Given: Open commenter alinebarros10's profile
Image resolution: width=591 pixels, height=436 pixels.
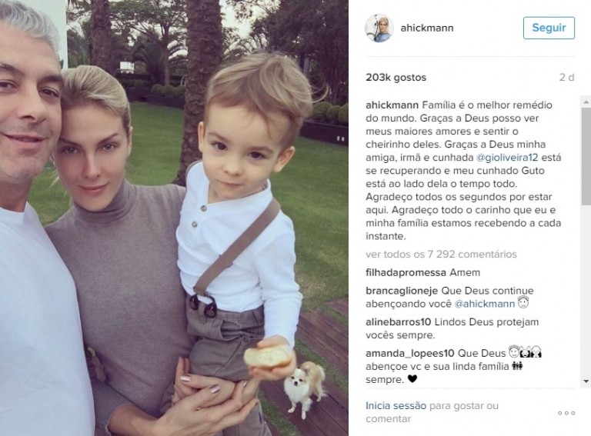Looking at the screenshot, I should pos(399,322).
